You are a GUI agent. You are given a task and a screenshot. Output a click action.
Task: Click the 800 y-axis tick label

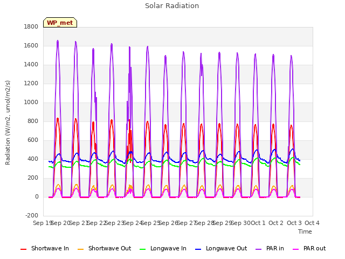coord(33,121)
